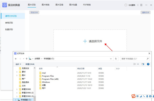The height and width of the screenshot is (101, 154).
Task: Click the computer icon in address bar
Action: click(x=30, y=59)
